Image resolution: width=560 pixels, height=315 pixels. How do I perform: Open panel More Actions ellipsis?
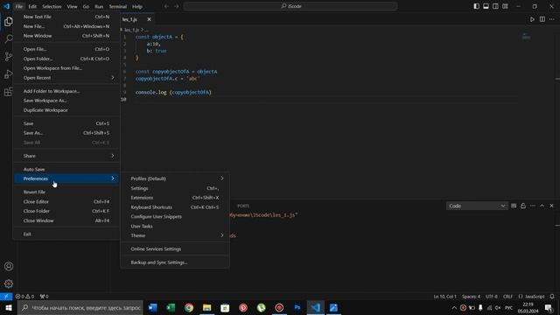pos(533,206)
